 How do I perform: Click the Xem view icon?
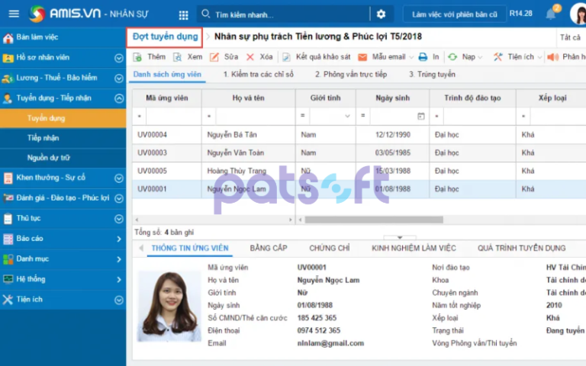pos(177,56)
